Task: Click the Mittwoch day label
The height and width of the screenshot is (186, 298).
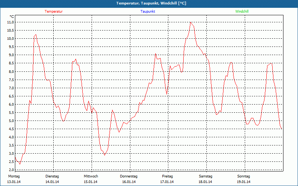Action: tap(91, 176)
